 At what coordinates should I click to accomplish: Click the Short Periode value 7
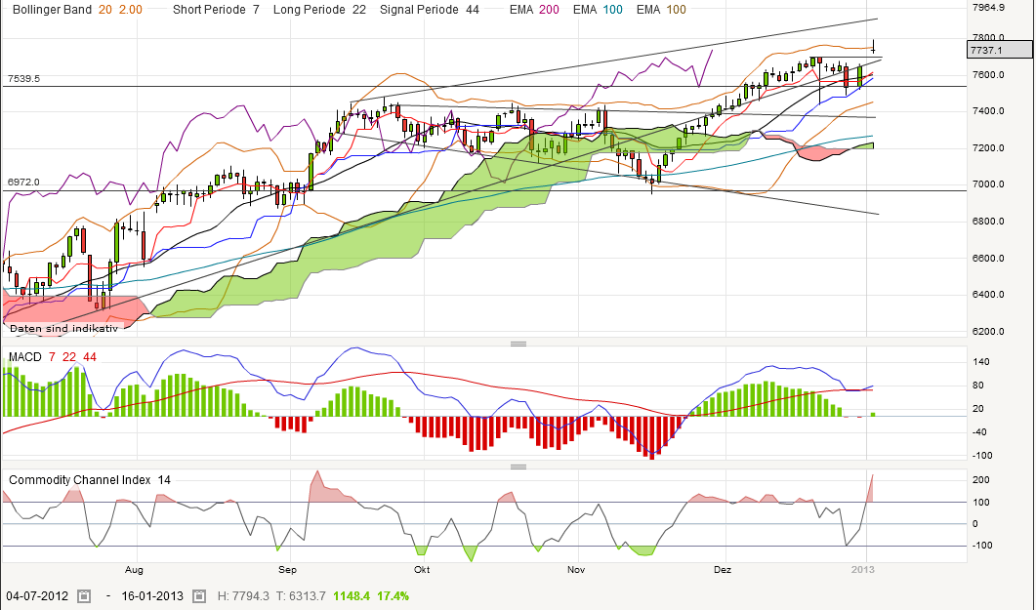256,10
